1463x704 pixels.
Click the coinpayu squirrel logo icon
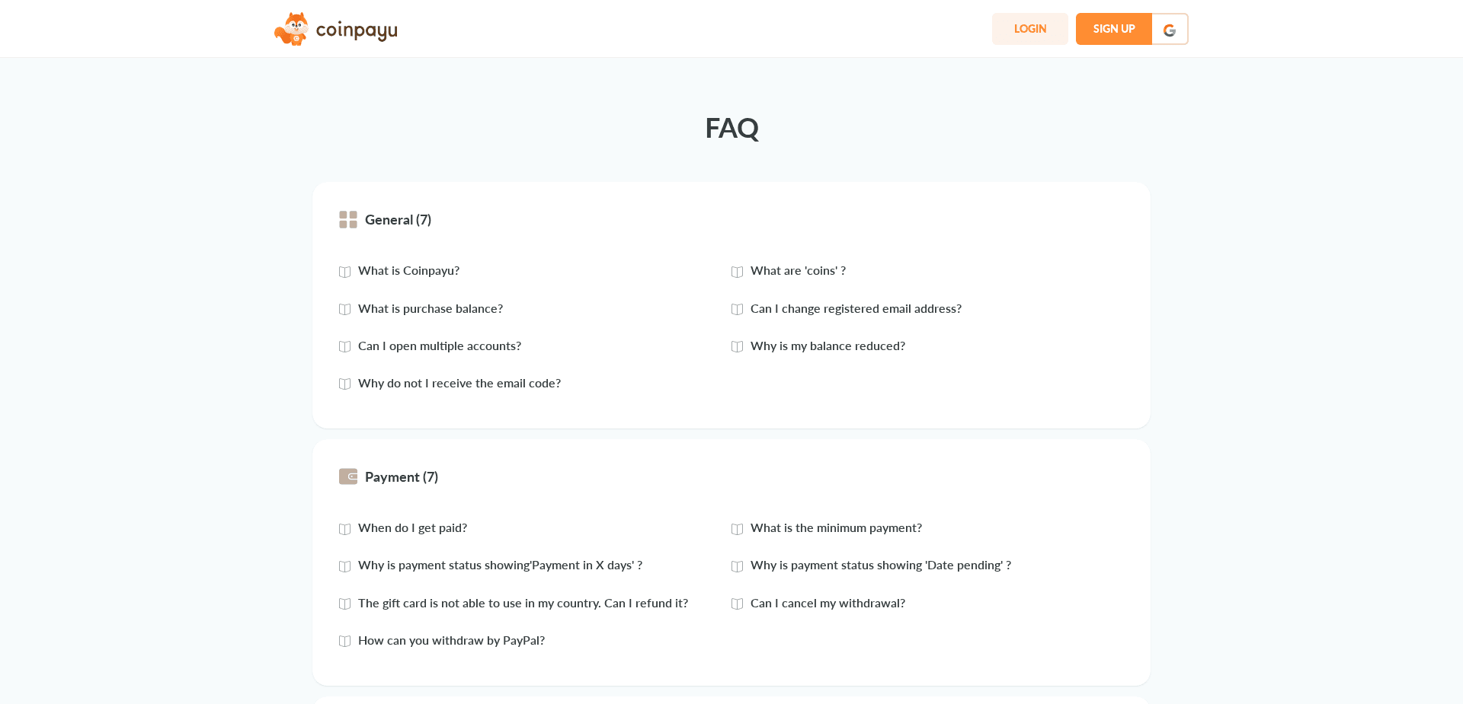tap(293, 28)
